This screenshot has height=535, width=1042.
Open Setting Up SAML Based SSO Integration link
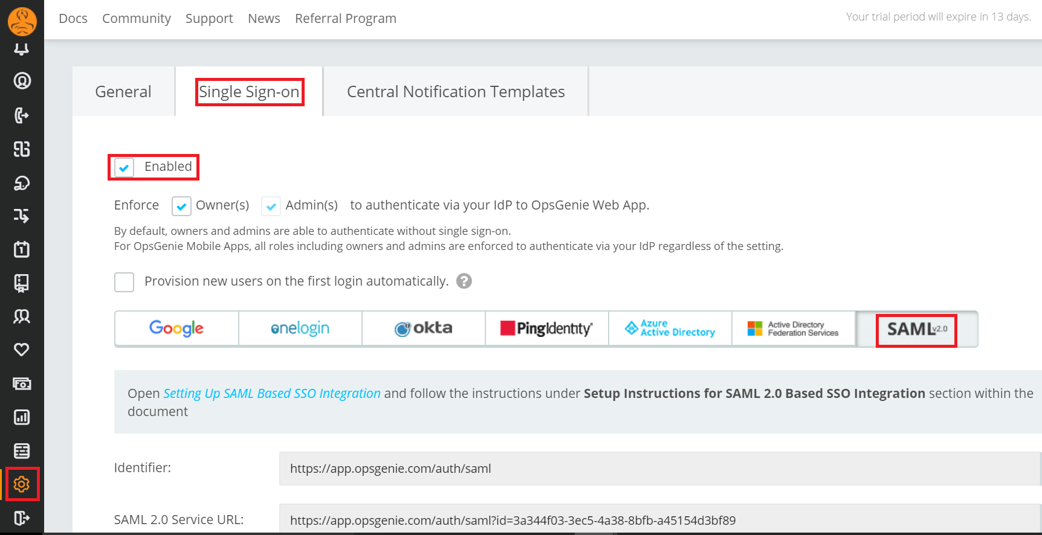[x=272, y=394]
